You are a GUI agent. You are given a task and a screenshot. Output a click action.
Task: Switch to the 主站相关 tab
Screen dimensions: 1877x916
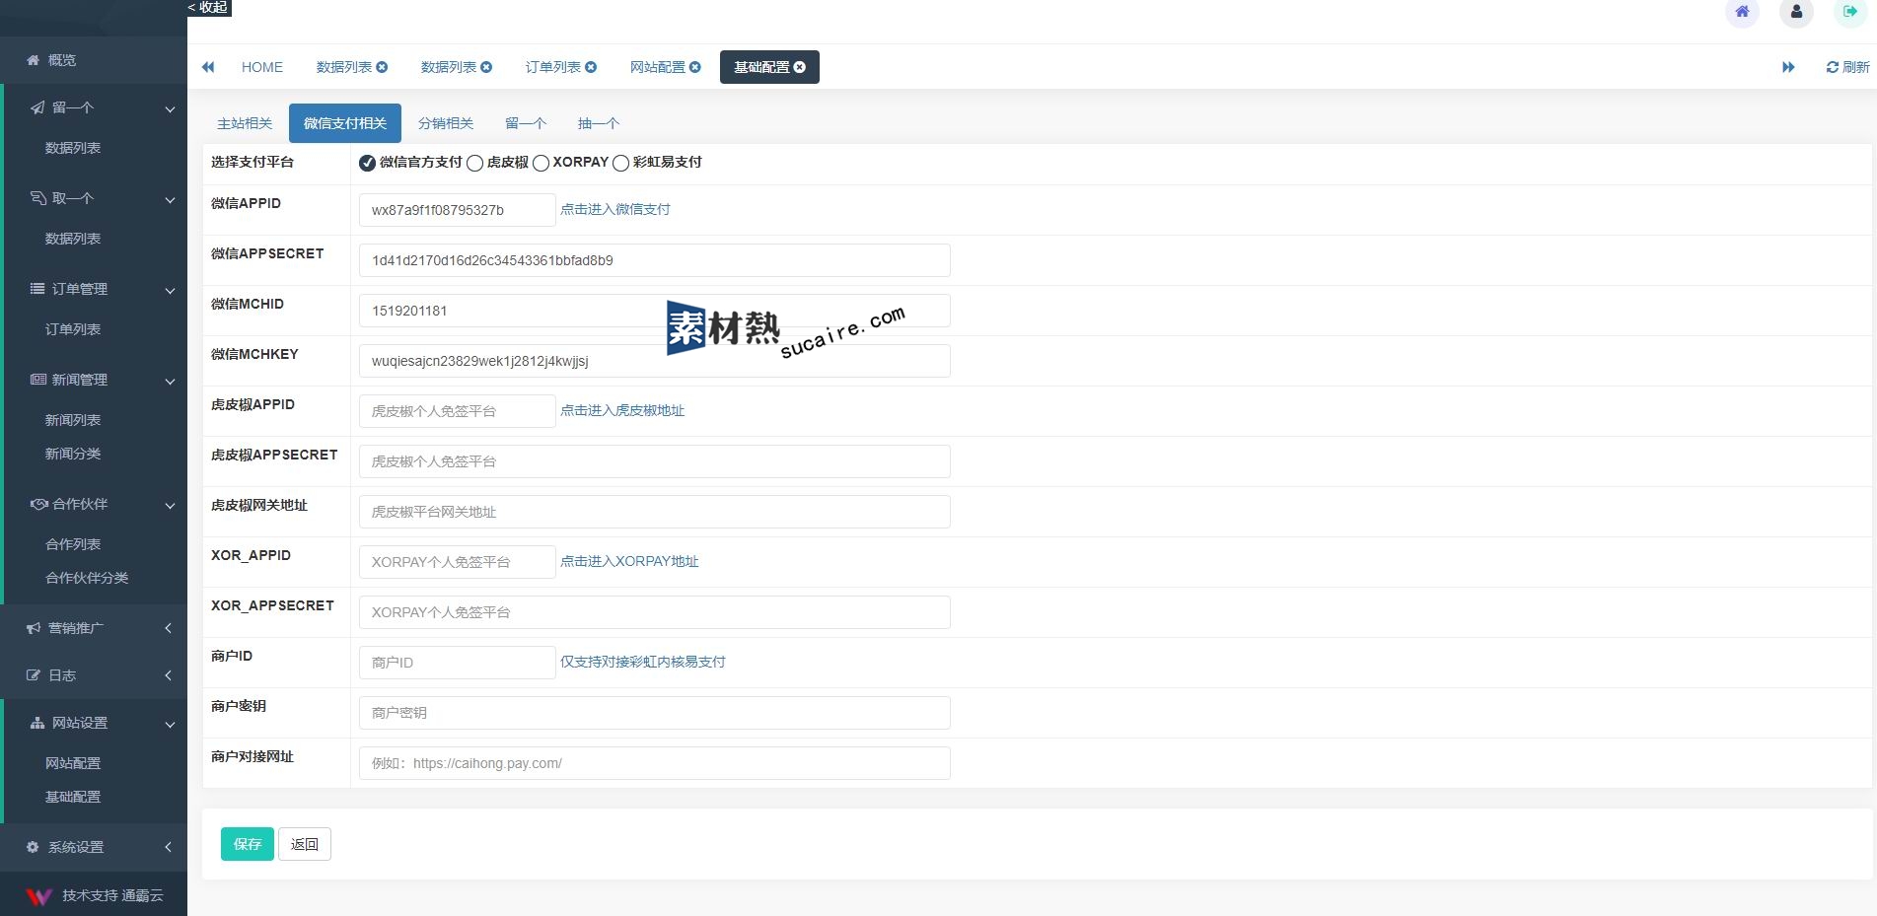(245, 123)
